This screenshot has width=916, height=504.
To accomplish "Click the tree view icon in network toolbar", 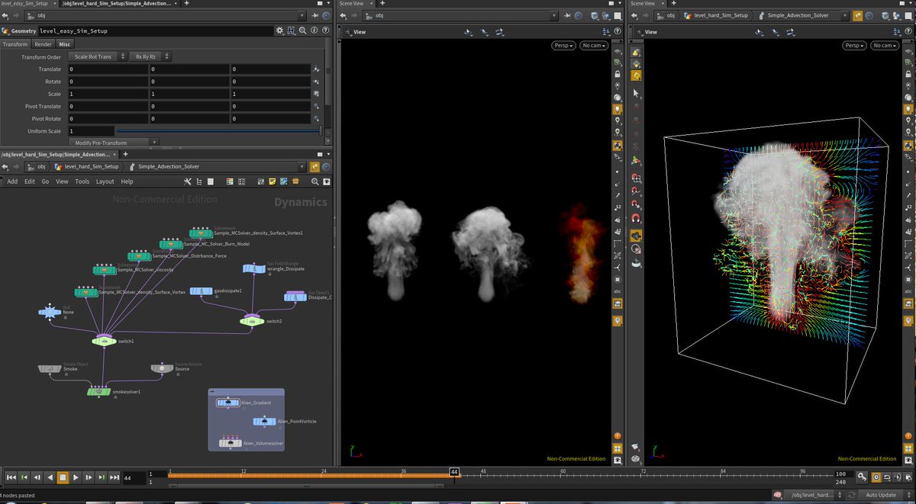I will (x=200, y=181).
